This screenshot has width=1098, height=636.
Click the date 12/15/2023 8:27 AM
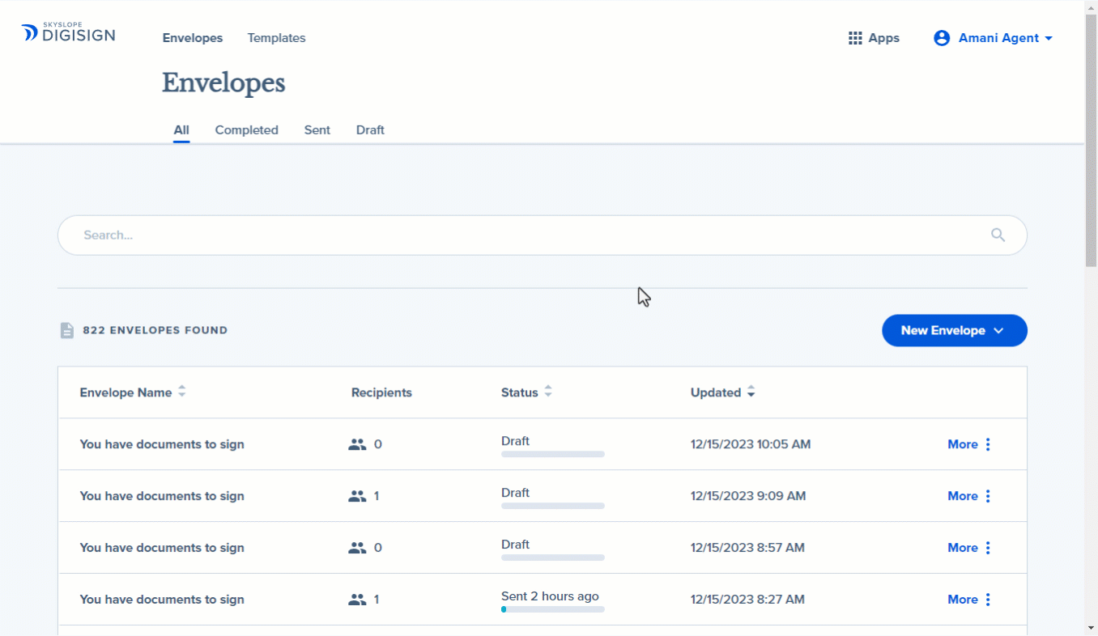click(x=747, y=600)
